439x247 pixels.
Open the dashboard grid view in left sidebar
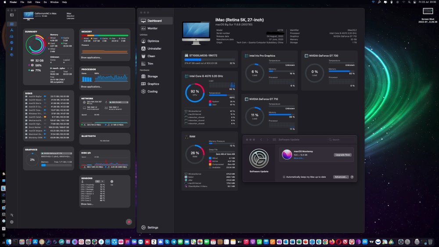point(11,24)
